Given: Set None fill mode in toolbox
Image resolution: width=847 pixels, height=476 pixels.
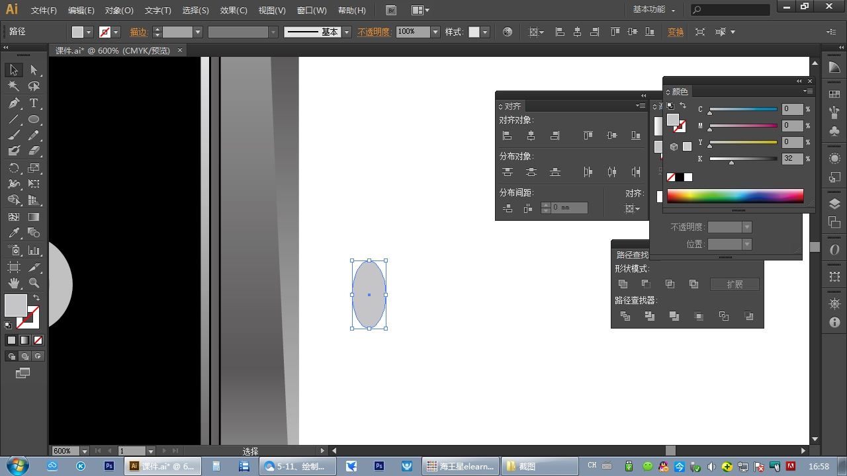Looking at the screenshot, I should [x=38, y=340].
